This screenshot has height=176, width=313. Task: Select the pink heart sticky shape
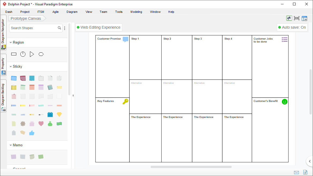41,124
